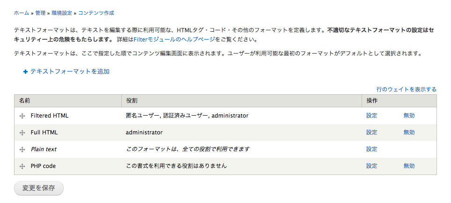
Task: Disable Filtered HTML via 無効 link
Action: tap(409, 116)
